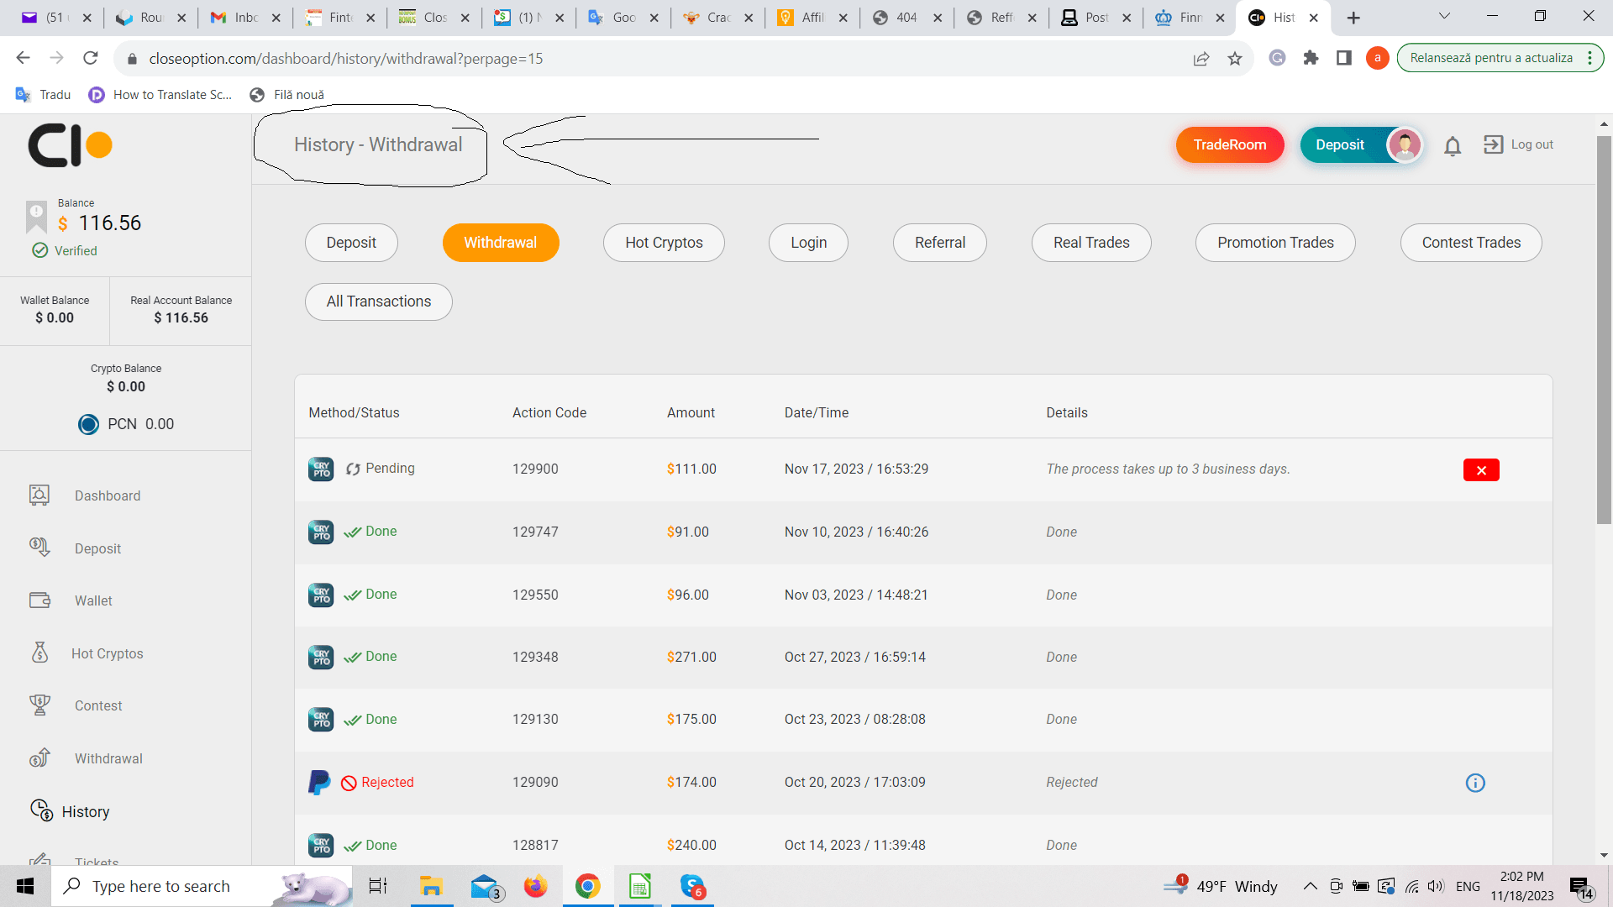The image size is (1613, 907).
Task: Click the TradeRoom button
Action: pyautogui.click(x=1229, y=144)
